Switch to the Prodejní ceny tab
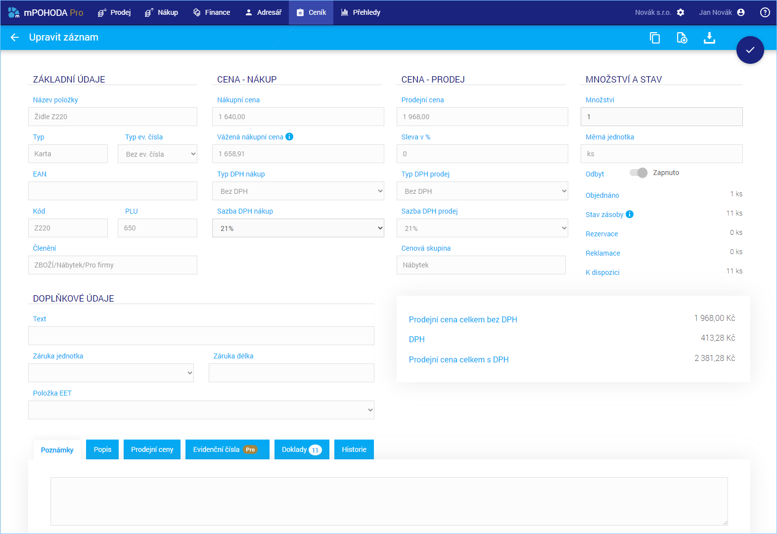777x534 pixels. click(152, 449)
